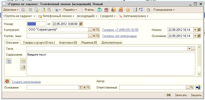The height and width of the screenshot is (100, 205).
Task: Click the email (@) envelope icon
Action: pyautogui.click(x=99, y=10)
